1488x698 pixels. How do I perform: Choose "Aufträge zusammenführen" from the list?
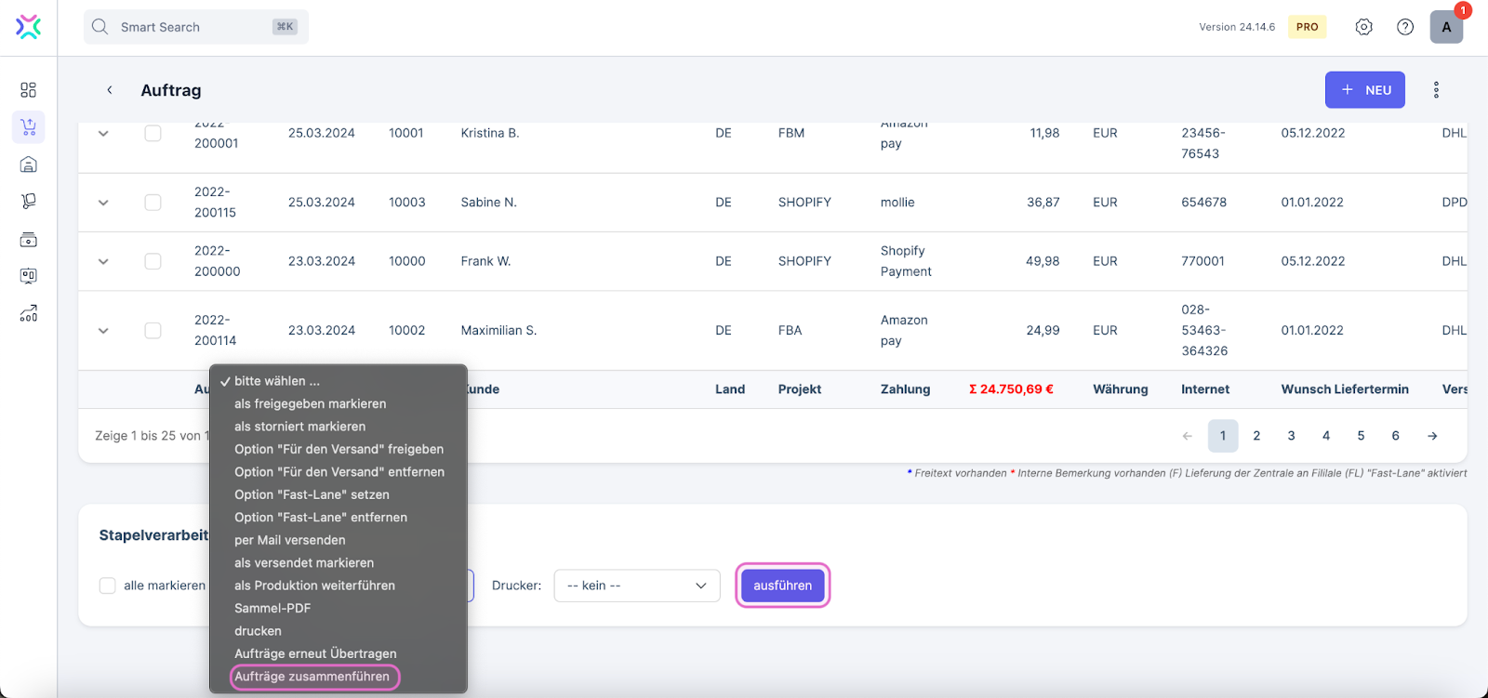tap(312, 677)
